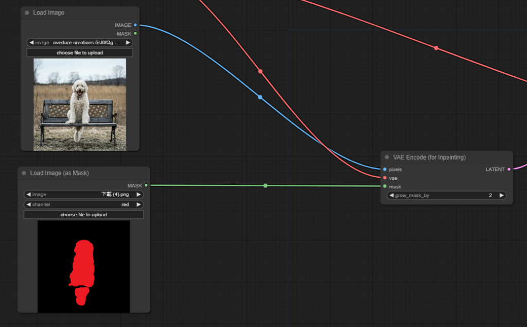Image resolution: width=527 pixels, height=327 pixels.
Task: Click the green mask input socket
Action: (x=385, y=186)
